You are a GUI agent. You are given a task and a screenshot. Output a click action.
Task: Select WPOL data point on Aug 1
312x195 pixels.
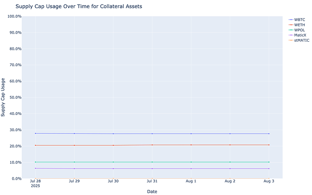click(191, 162)
